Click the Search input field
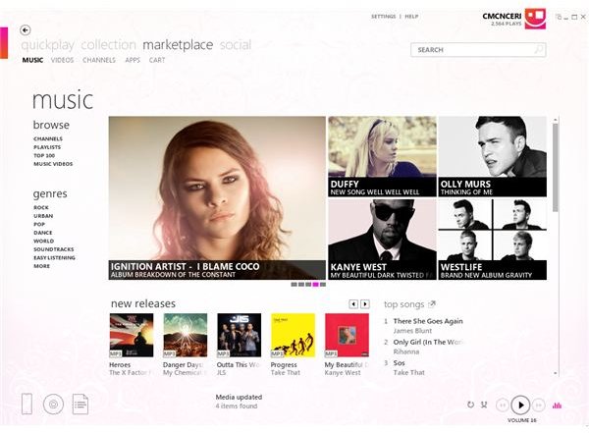Viewport: 589px width, 433px height. coord(478,50)
